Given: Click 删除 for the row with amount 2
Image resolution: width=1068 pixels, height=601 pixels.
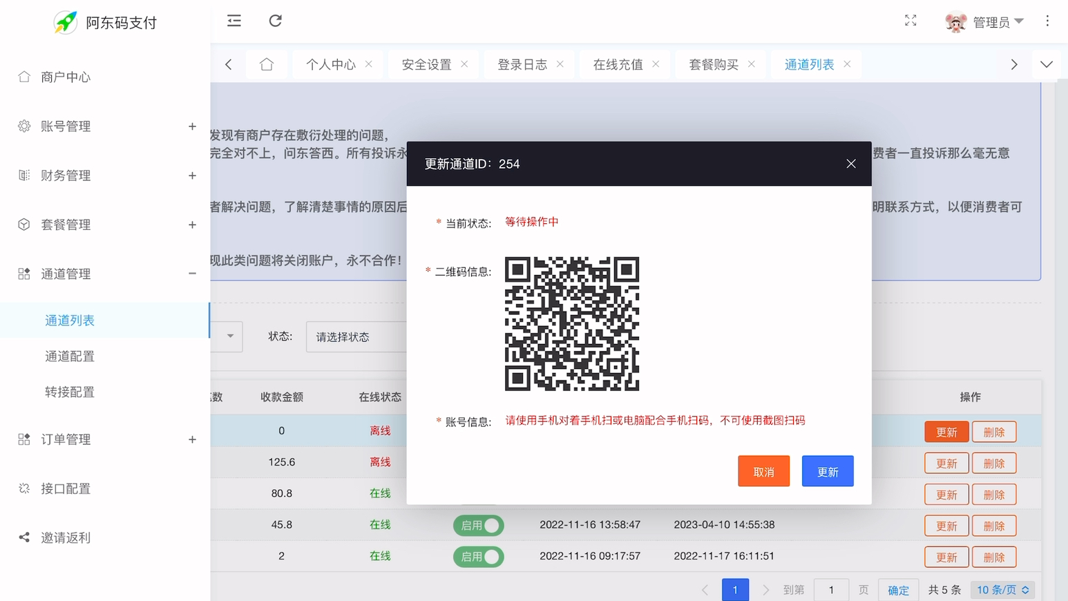Looking at the screenshot, I should click(x=994, y=557).
